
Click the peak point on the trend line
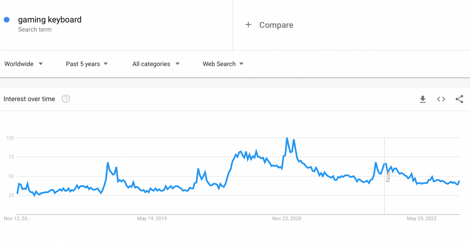click(x=288, y=138)
